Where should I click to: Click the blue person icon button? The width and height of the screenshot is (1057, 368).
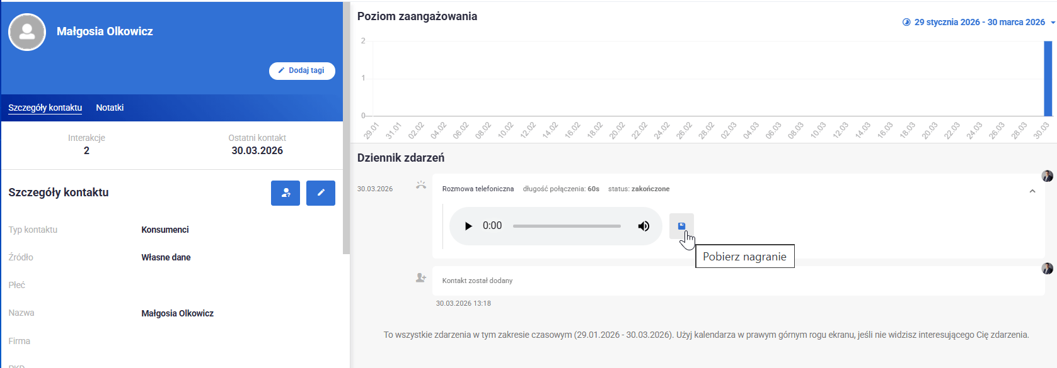click(286, 193)
